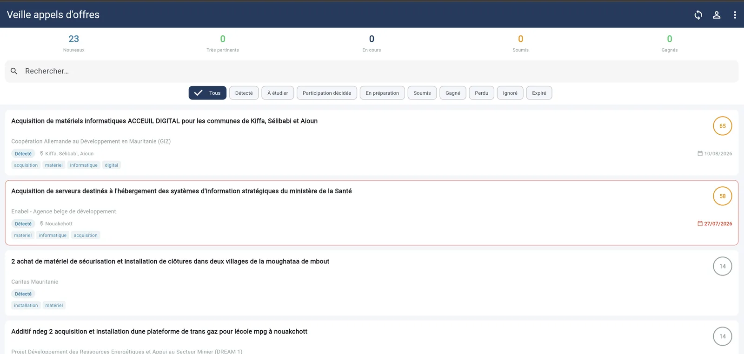This screenshot has height=354, width=744.
Task: Click the location pin beside Kiffa, Sélibabi, Aioun
Action: 41,153
